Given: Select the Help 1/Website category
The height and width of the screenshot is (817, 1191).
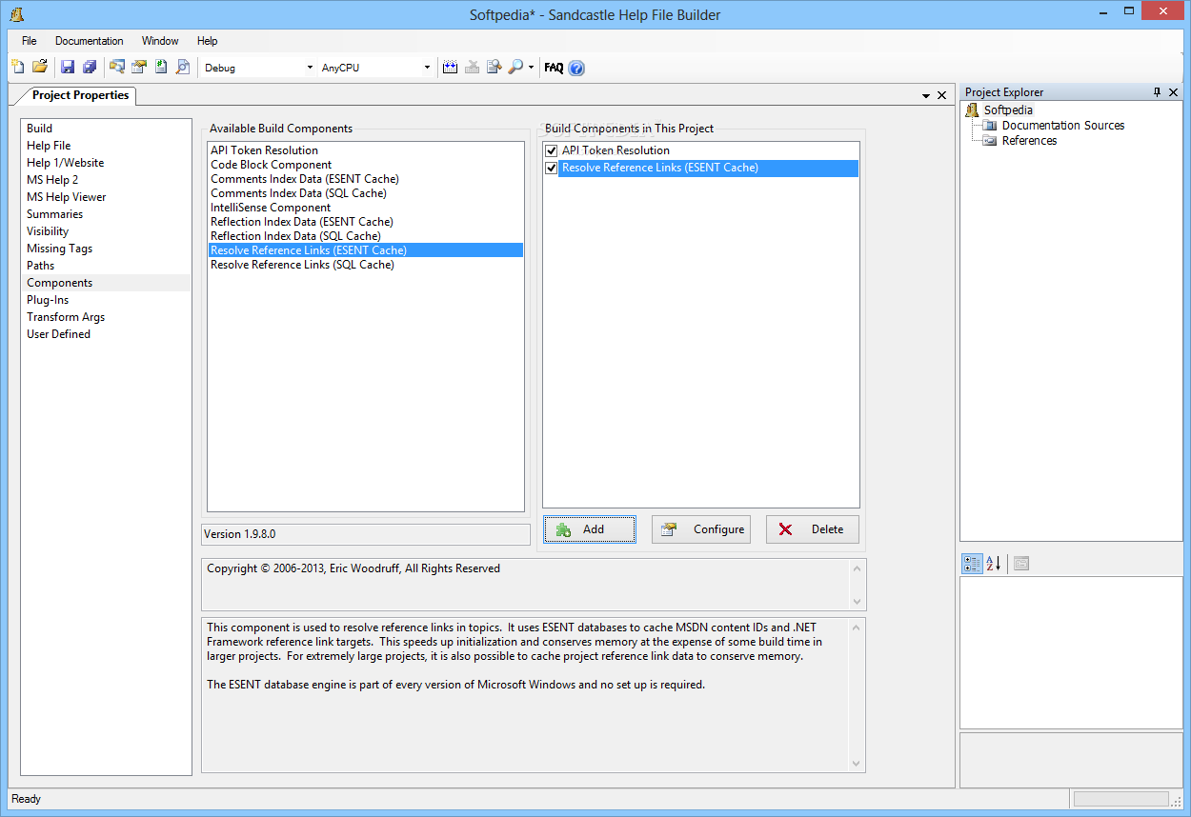Looking at the screenshot, I should 106,163.
